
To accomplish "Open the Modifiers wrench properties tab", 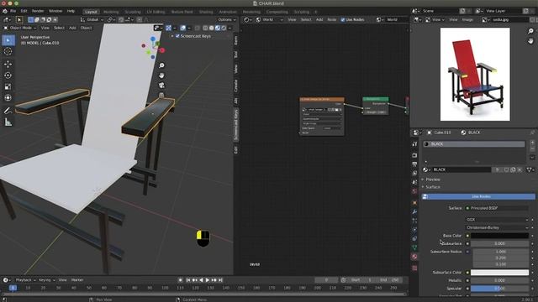I will pyautogui.click(x=414, y=212).
